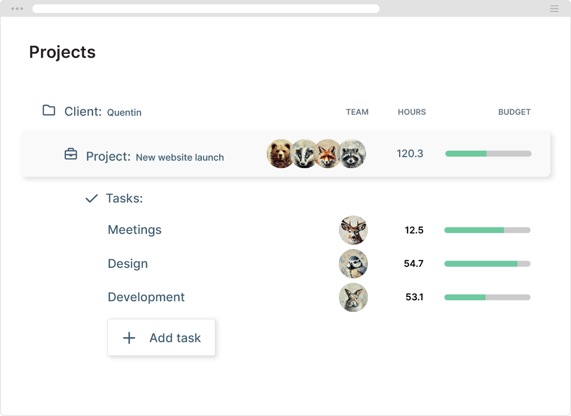571x416 pixels.
Task: Click the deer avatar on Meetings task
Action: coord(353,230)
